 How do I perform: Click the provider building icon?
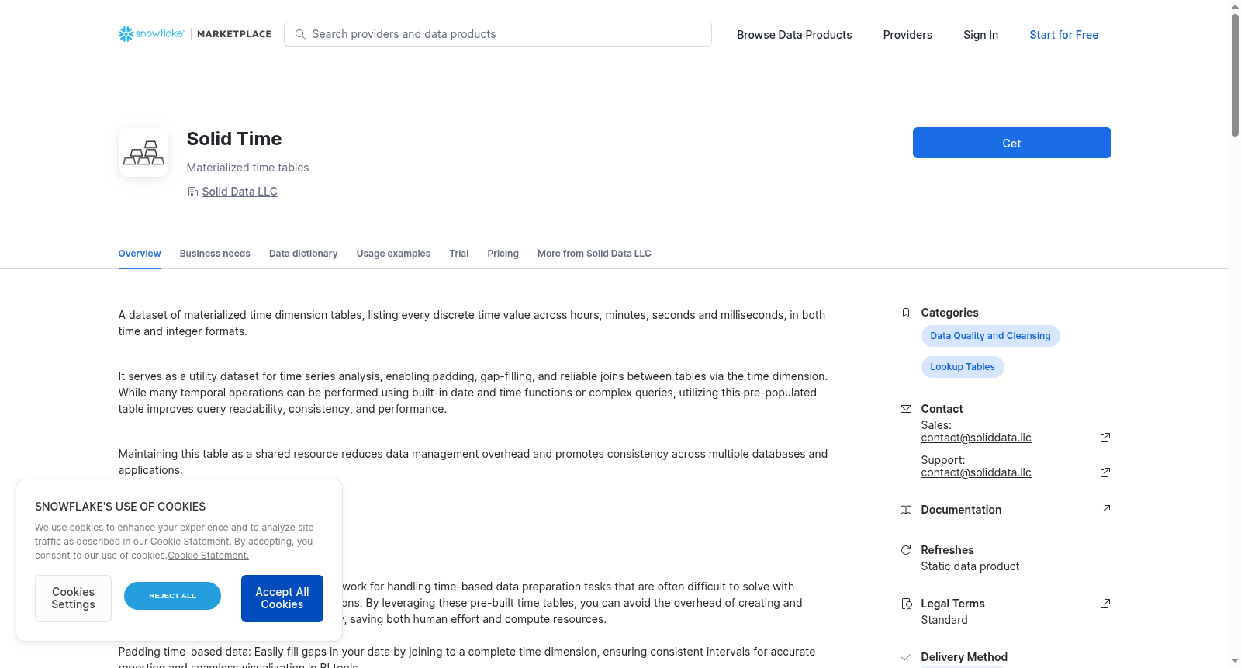click(x=193, y=192)
